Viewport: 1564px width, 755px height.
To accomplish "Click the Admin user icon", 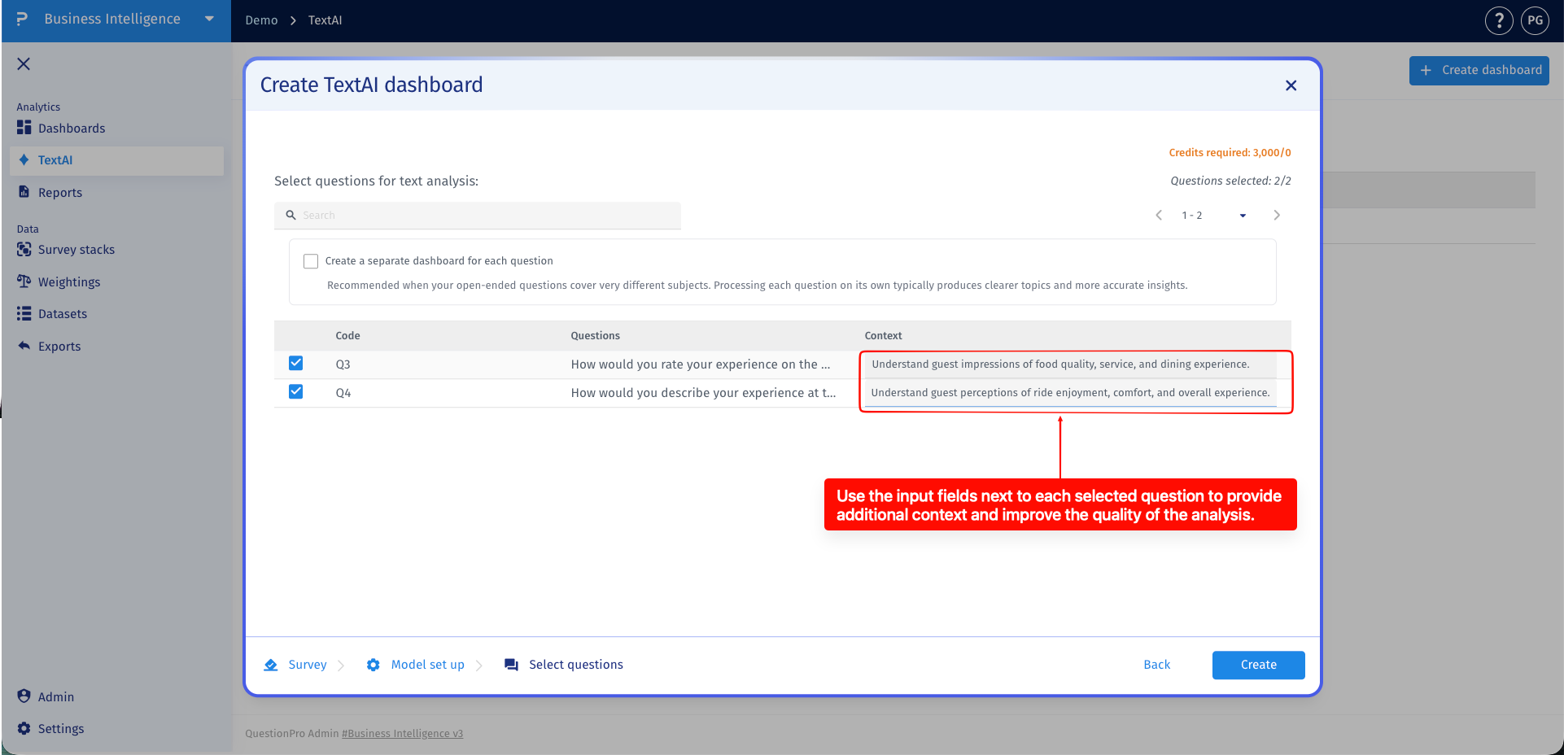I will [x=24, y=696].
